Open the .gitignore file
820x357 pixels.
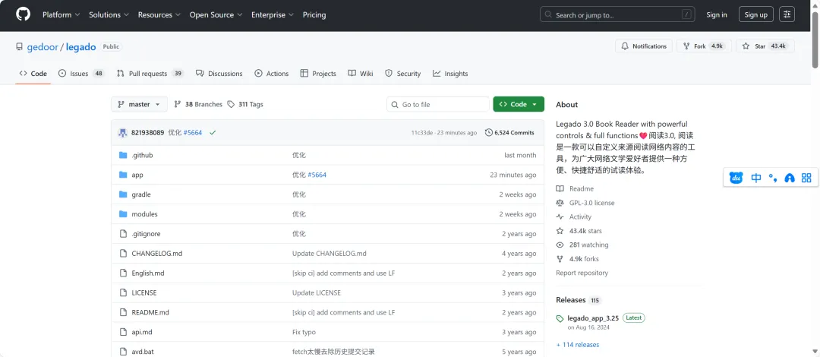145,233
